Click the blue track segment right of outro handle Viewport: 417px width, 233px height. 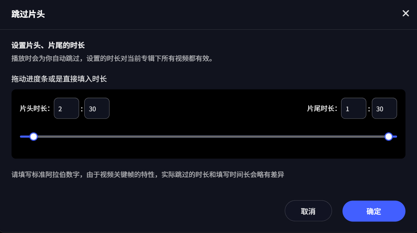[395, 136]
